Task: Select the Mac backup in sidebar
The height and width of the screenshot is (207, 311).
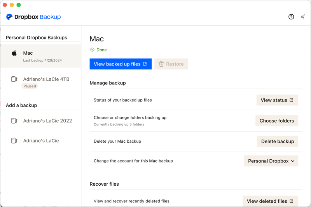Action: 41,56
